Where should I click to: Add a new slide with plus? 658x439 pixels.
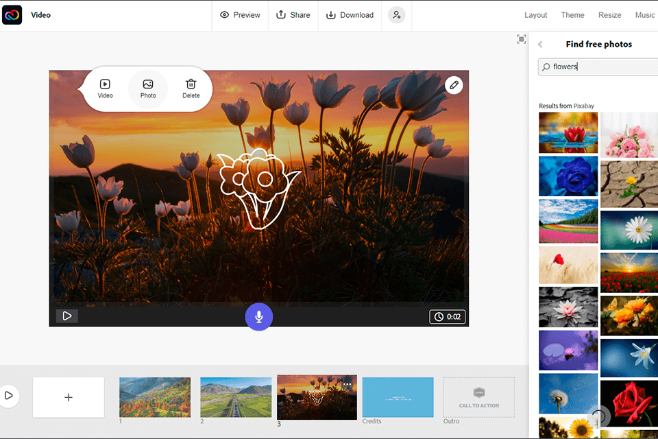click(x=69, y=397)
